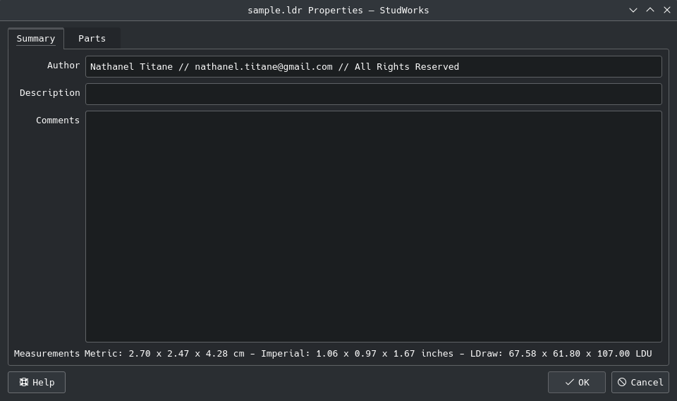
Task: Cancel the properties dialog
Action: (x=640, y=383)
